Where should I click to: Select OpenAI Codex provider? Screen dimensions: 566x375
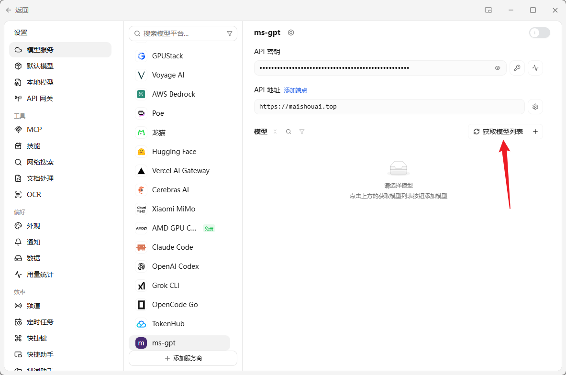[179, 266]
